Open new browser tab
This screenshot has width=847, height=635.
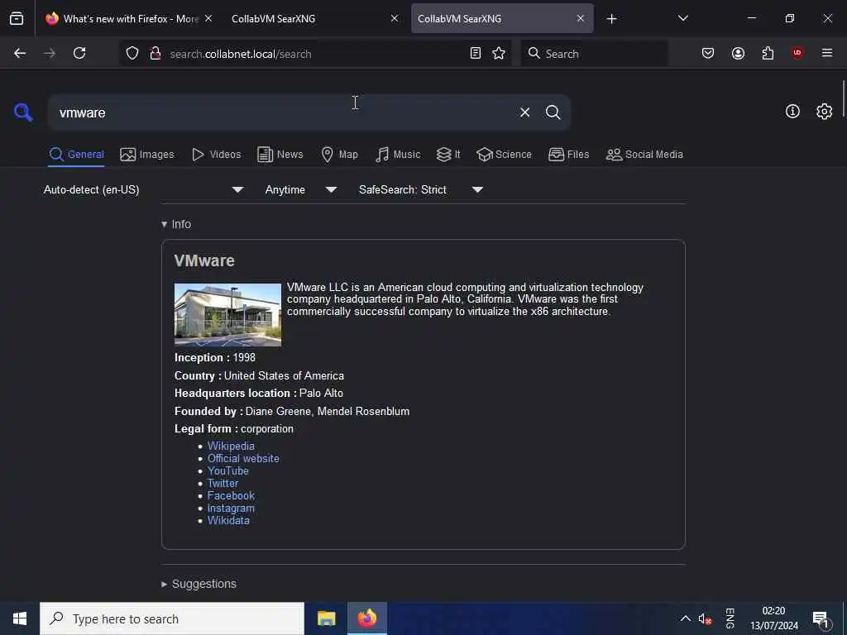[x=611, y=19]
